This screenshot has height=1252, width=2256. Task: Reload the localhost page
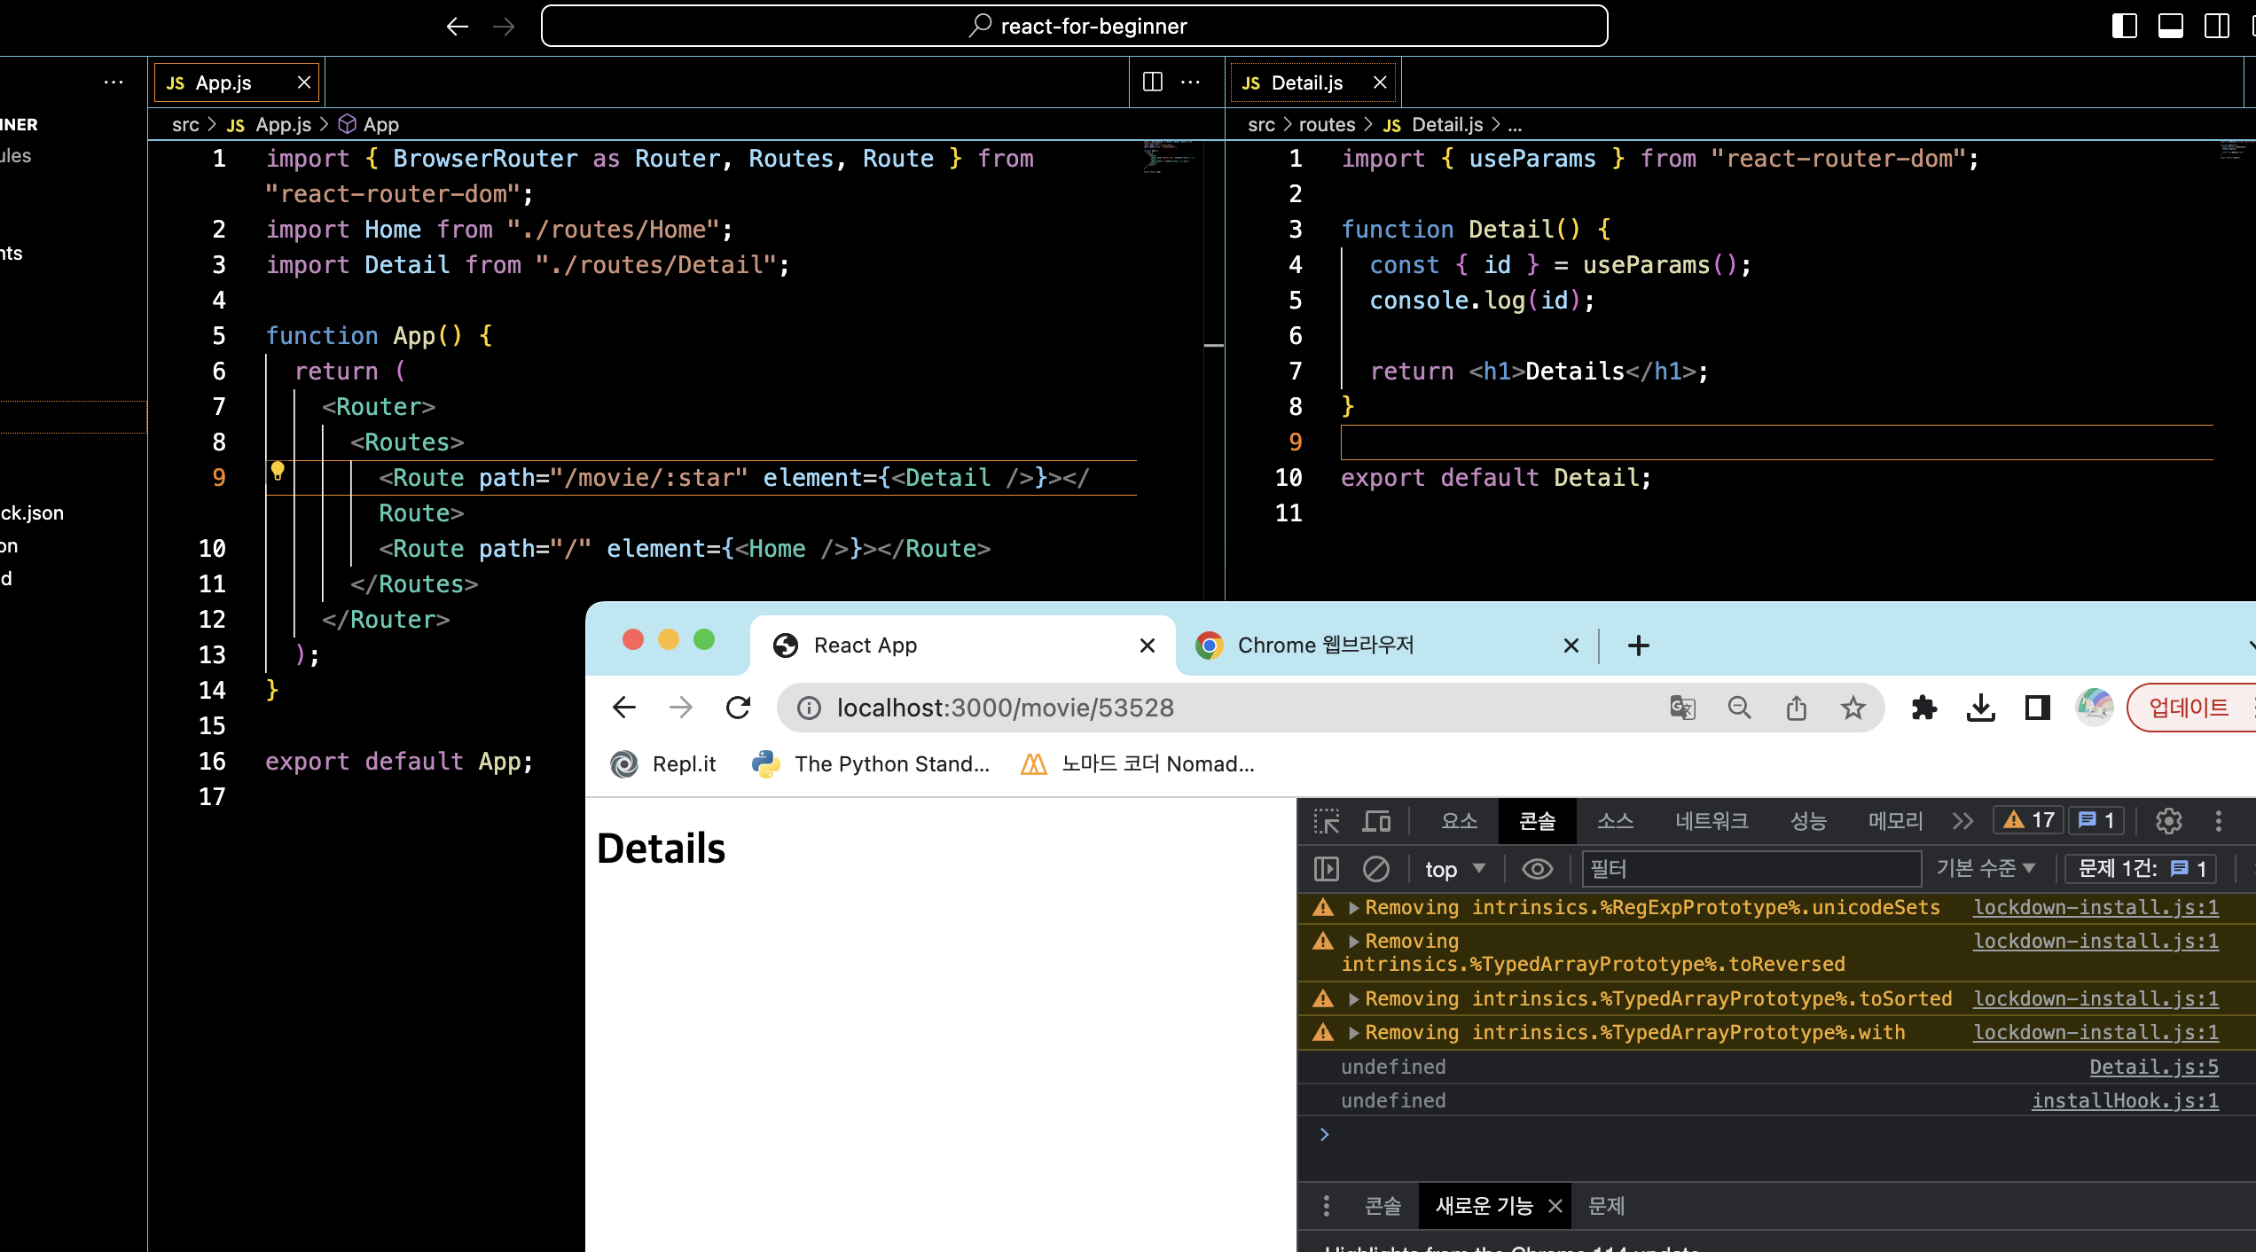click(x=738, y=708)
